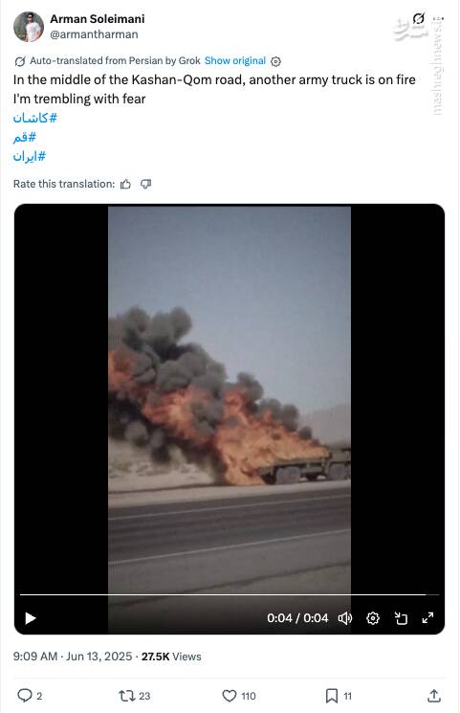Screen dimensions: 460x713
Task: Expand video to fullscreen
Action: pos(427,618)
